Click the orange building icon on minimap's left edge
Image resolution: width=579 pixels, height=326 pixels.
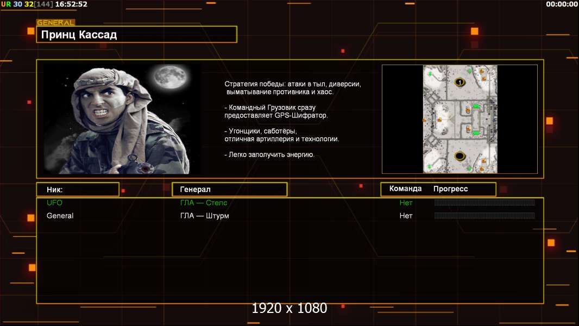(x=425, y=120)
